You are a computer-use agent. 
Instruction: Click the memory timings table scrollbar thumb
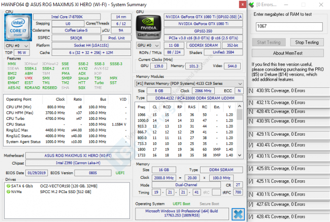pos(240,115)
